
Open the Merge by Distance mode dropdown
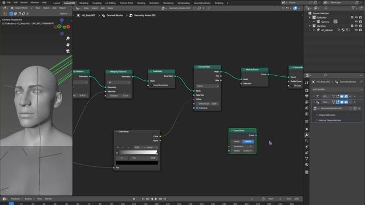coord(119,83)
